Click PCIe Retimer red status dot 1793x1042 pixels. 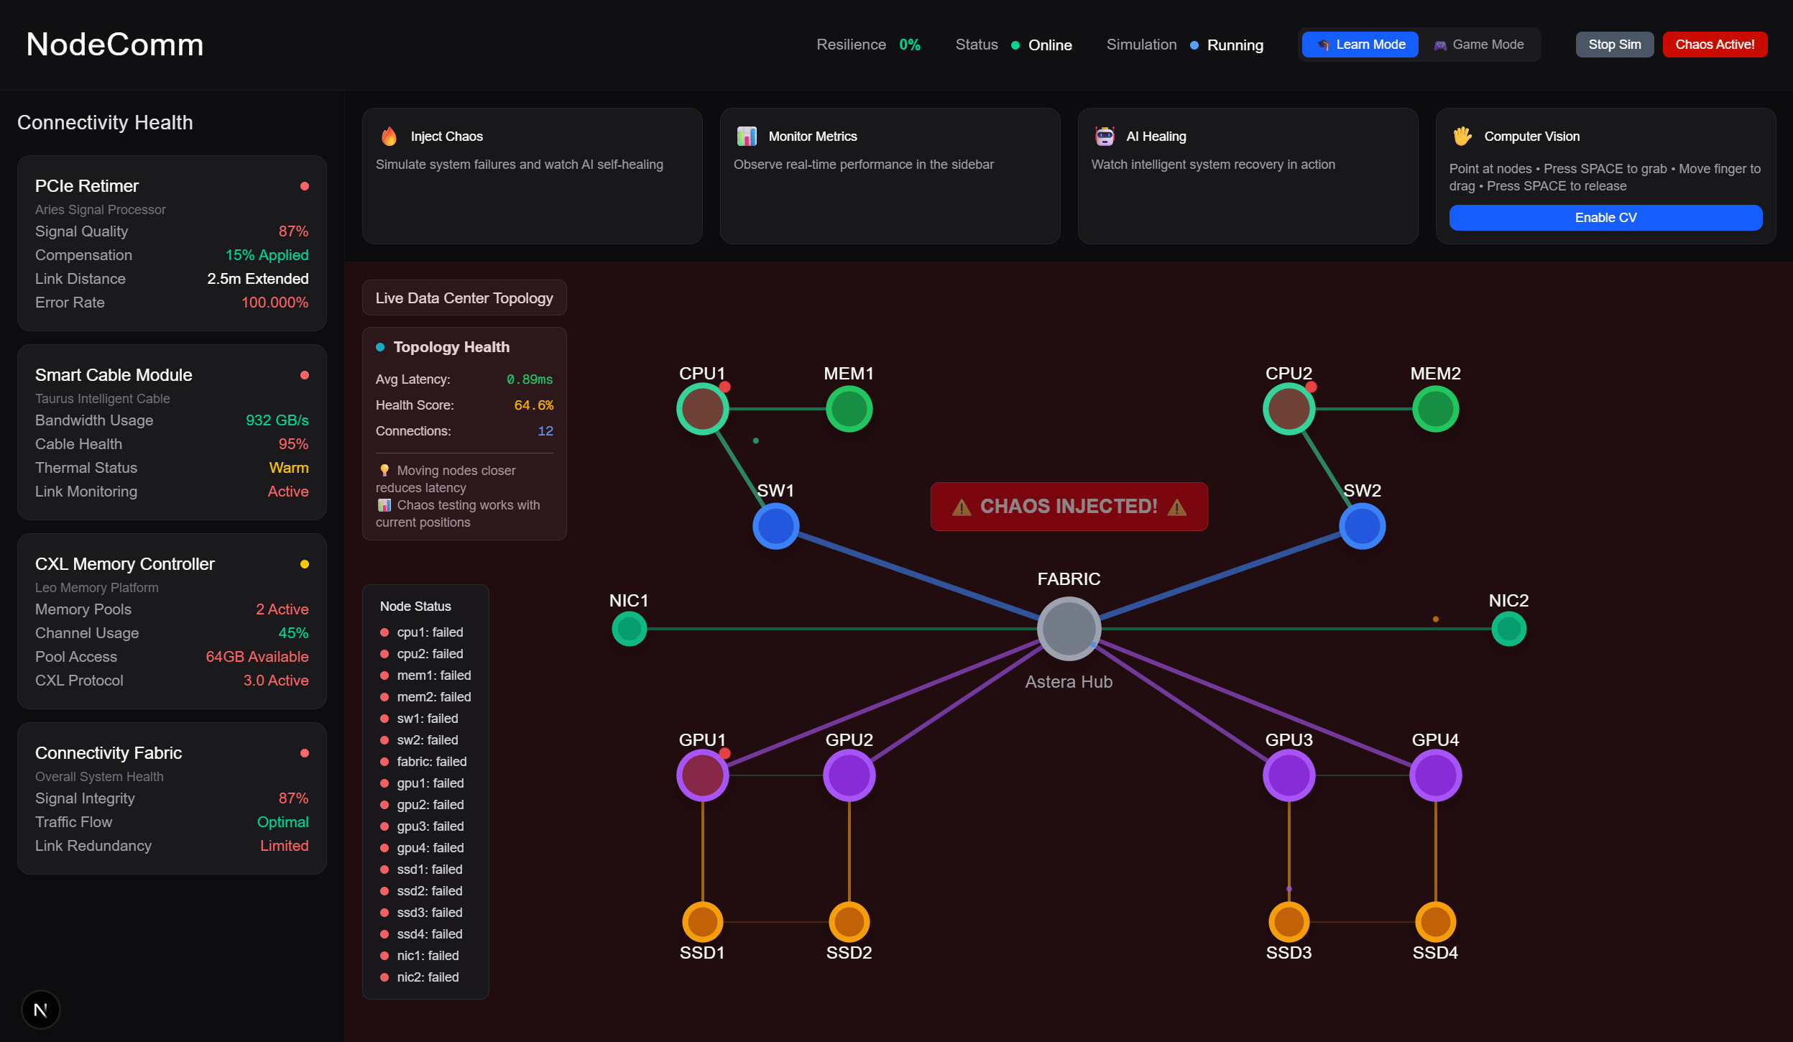click(305, 186)
